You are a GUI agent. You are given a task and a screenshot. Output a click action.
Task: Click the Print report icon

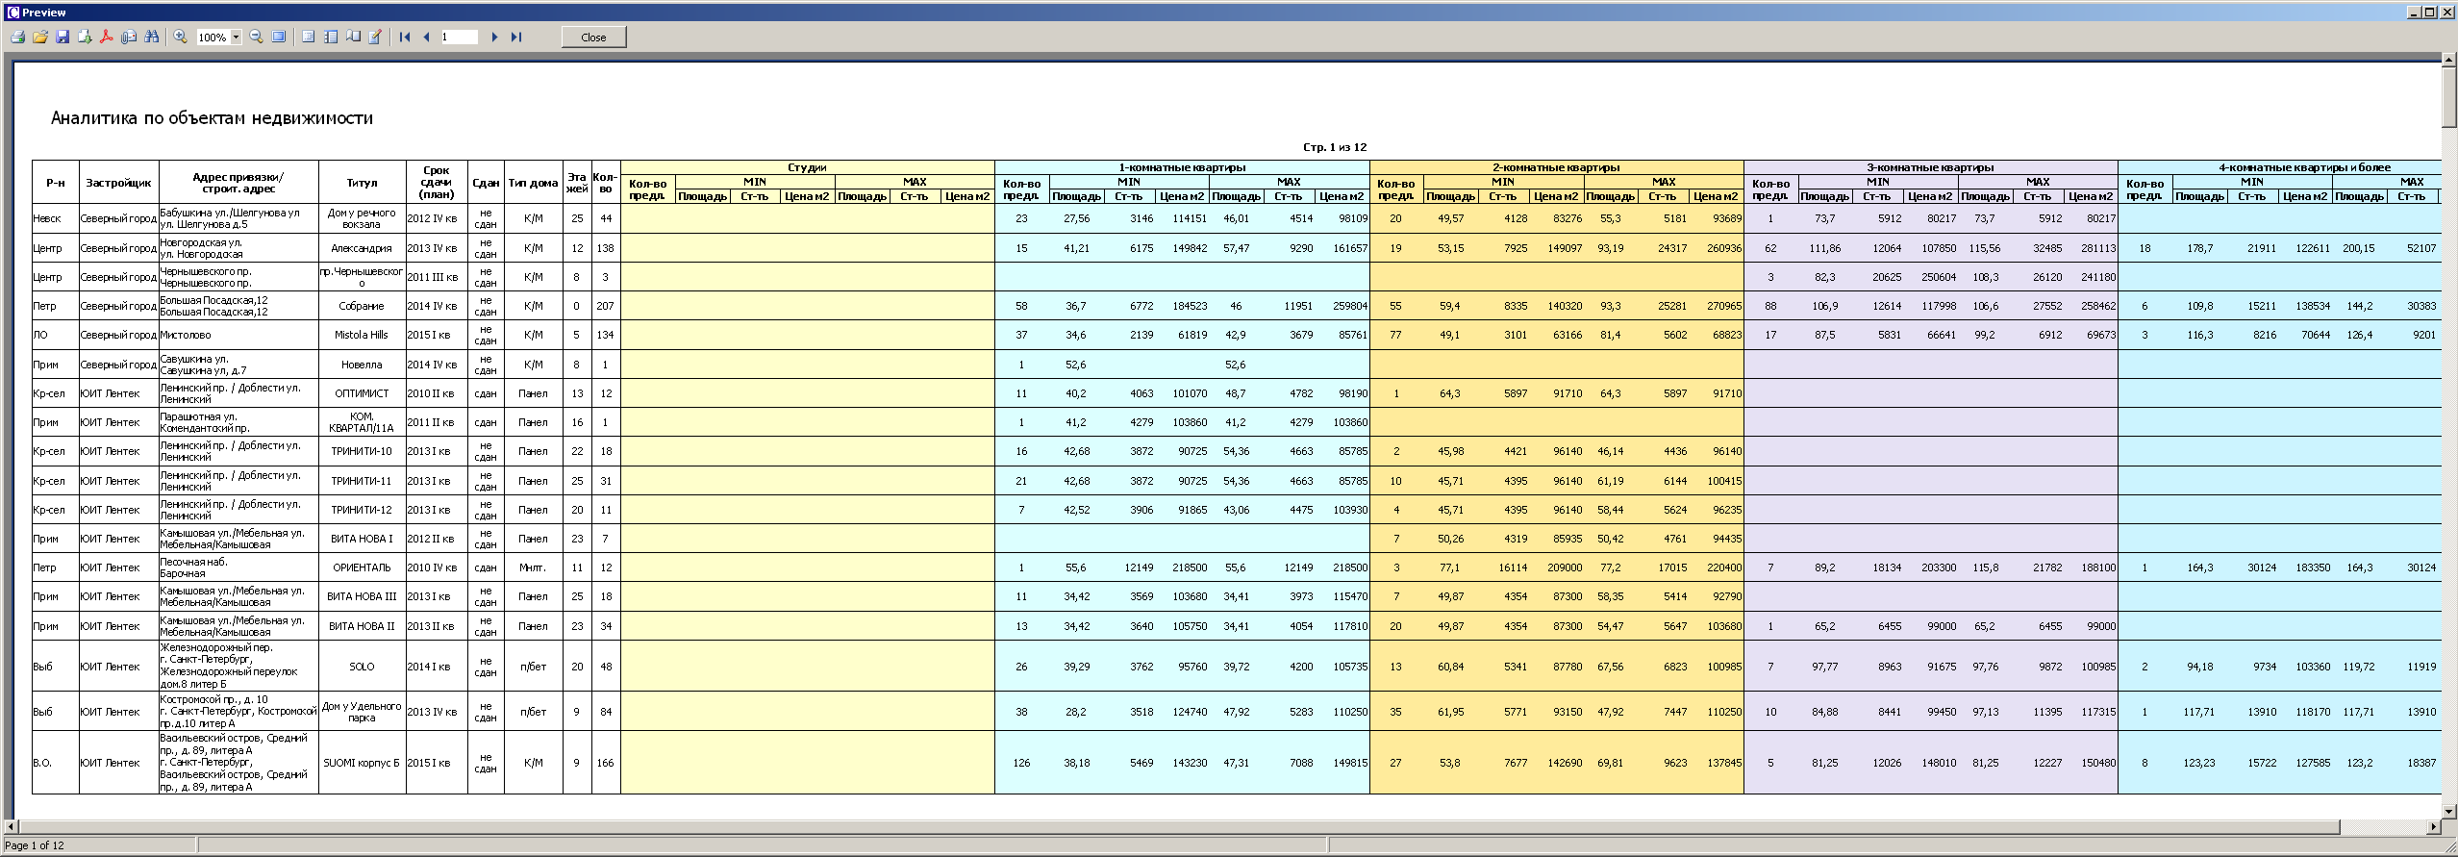(x=17, y=38)
